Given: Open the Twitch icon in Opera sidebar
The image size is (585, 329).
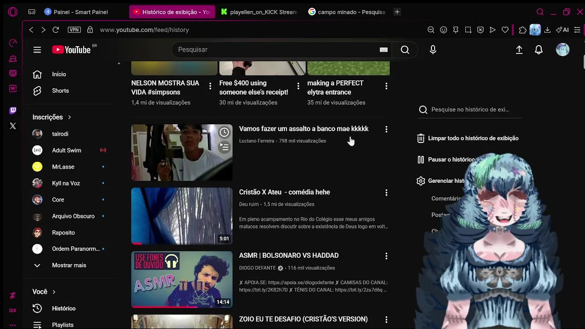Looking at the screenshot, I should 13,111.
